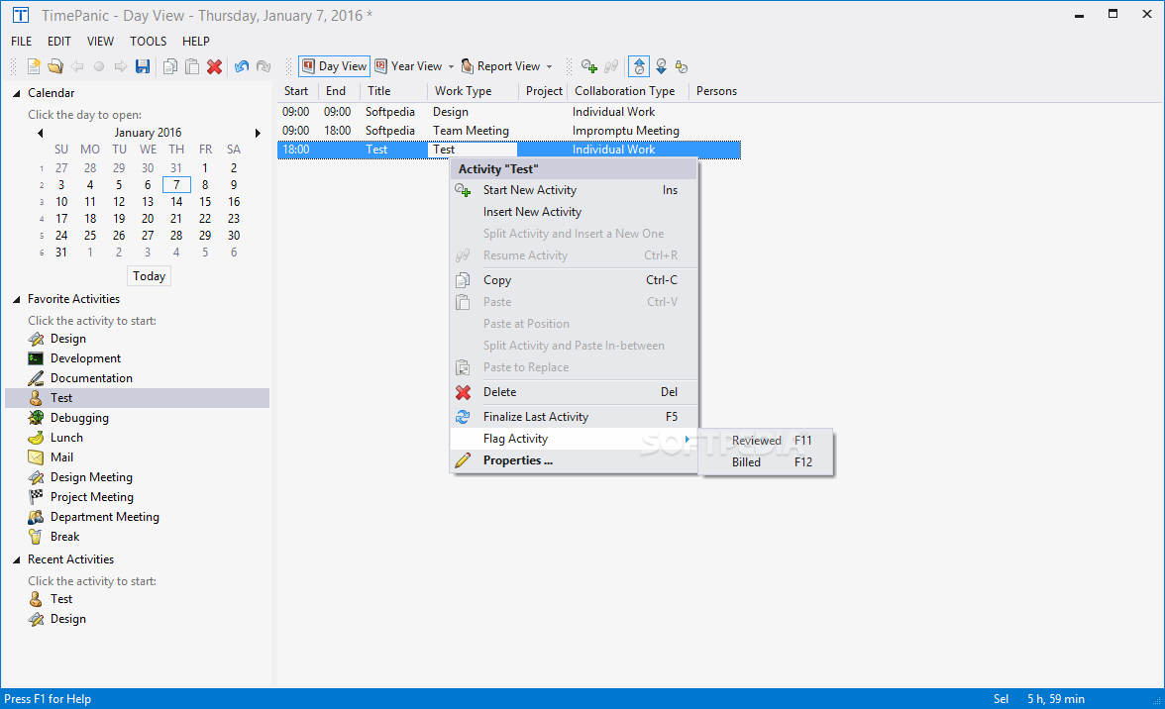Start the Project Meeting favorite activity
The height and width of the screenshot is (709, 1165).
[92, 497]
